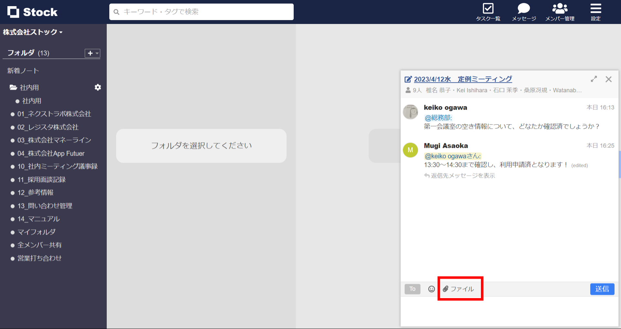Viewport: 621px width, 329px height.
Task: Click the keyword and tag search field
Action: (201, 12)
